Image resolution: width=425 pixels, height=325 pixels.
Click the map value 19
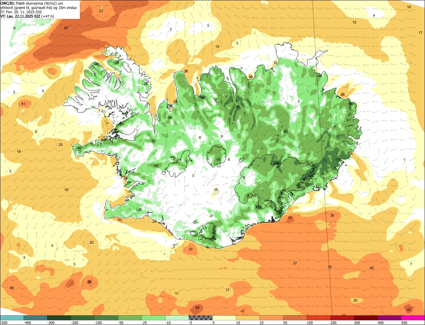coord(19,152)
